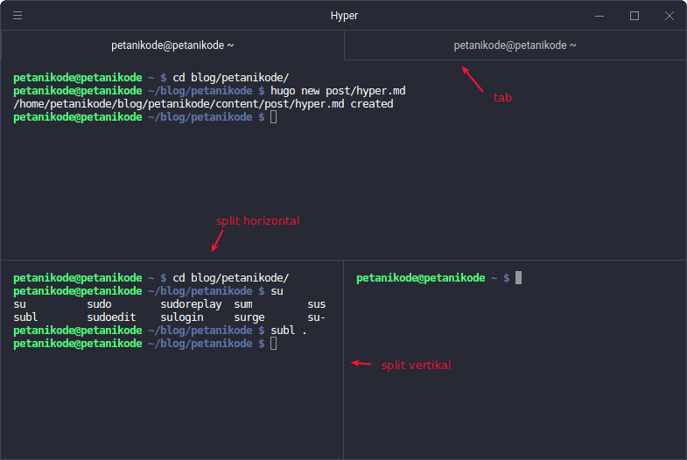Click the 'sum' completion suggestion
This screenshot has height=460, width=687.
tap(243, 304)
